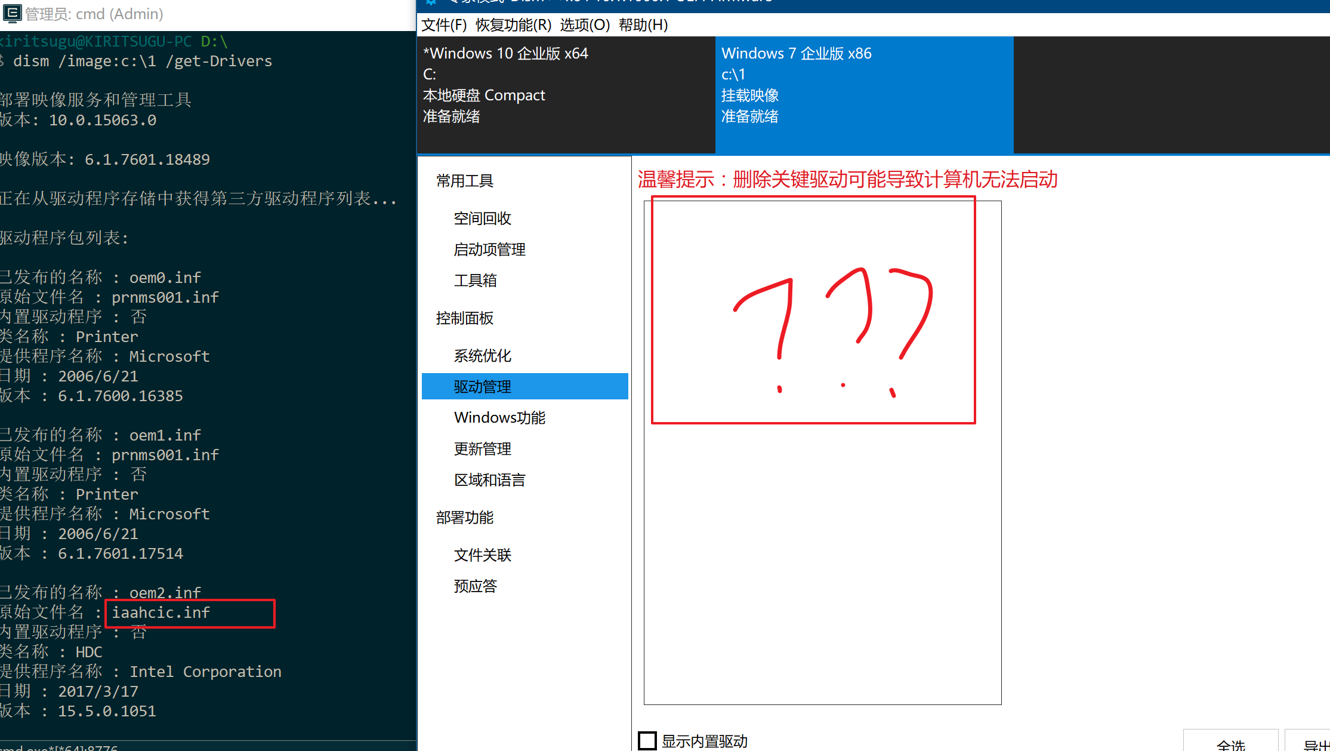Select 系统优化 system optimization

pyautogui.click(x=482, y=355)
